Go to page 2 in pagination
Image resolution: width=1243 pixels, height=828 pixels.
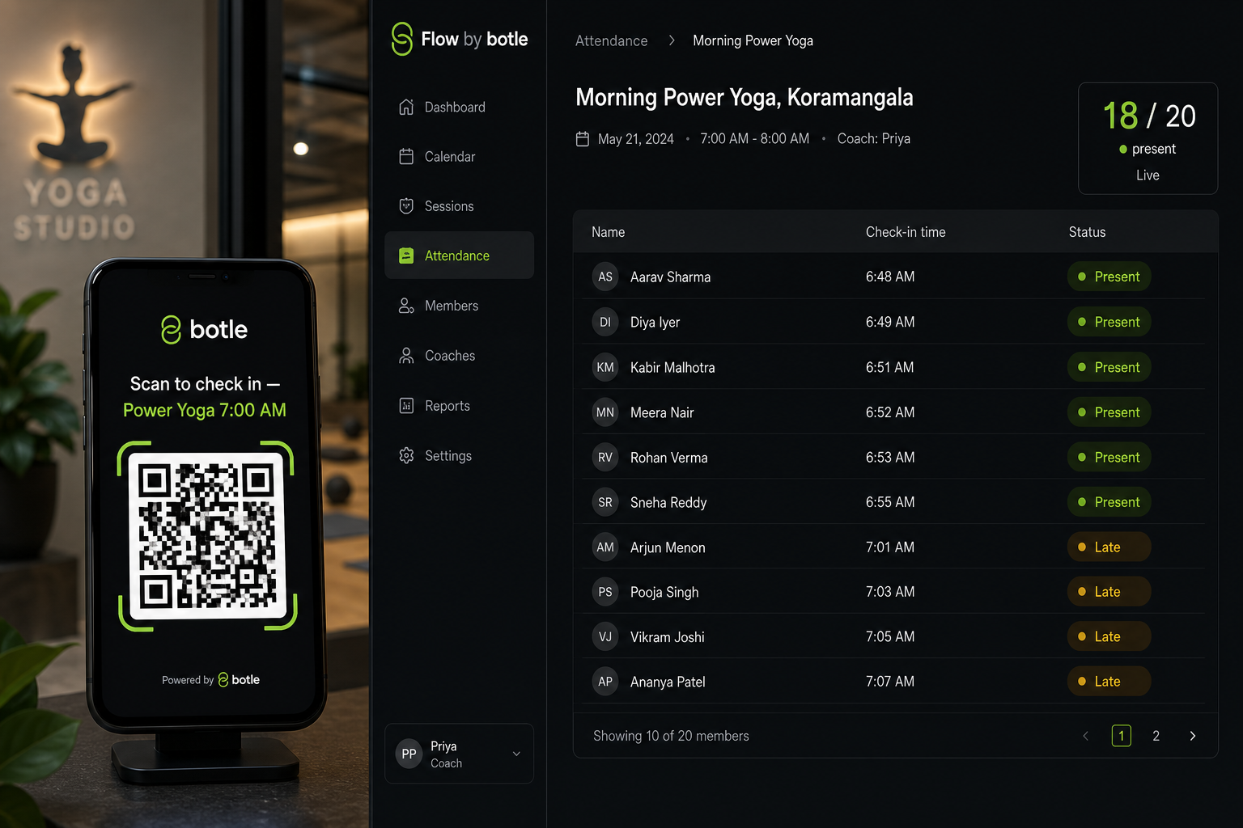click(x=1156, y=736)
